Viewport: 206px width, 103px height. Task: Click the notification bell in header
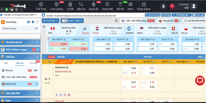click(x=163, y=6)
